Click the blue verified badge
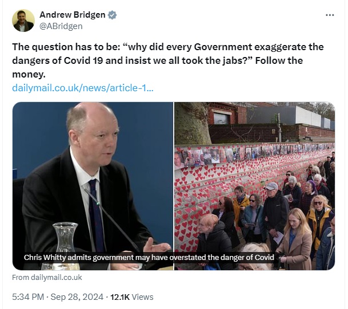Screen dimensions: 348x309 tap(112, 15)
